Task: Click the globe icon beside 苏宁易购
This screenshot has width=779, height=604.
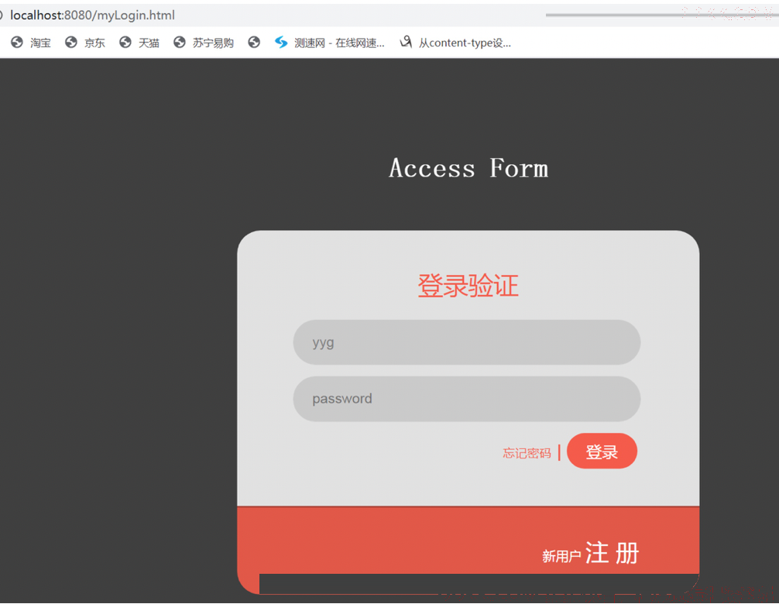Action: coord(180,43)
